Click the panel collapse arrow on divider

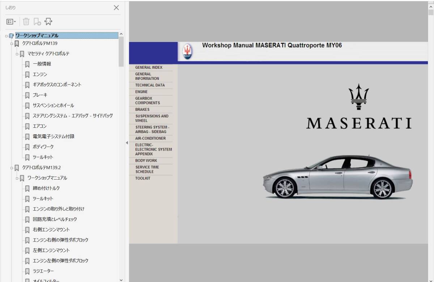click(x=127, y=143)
